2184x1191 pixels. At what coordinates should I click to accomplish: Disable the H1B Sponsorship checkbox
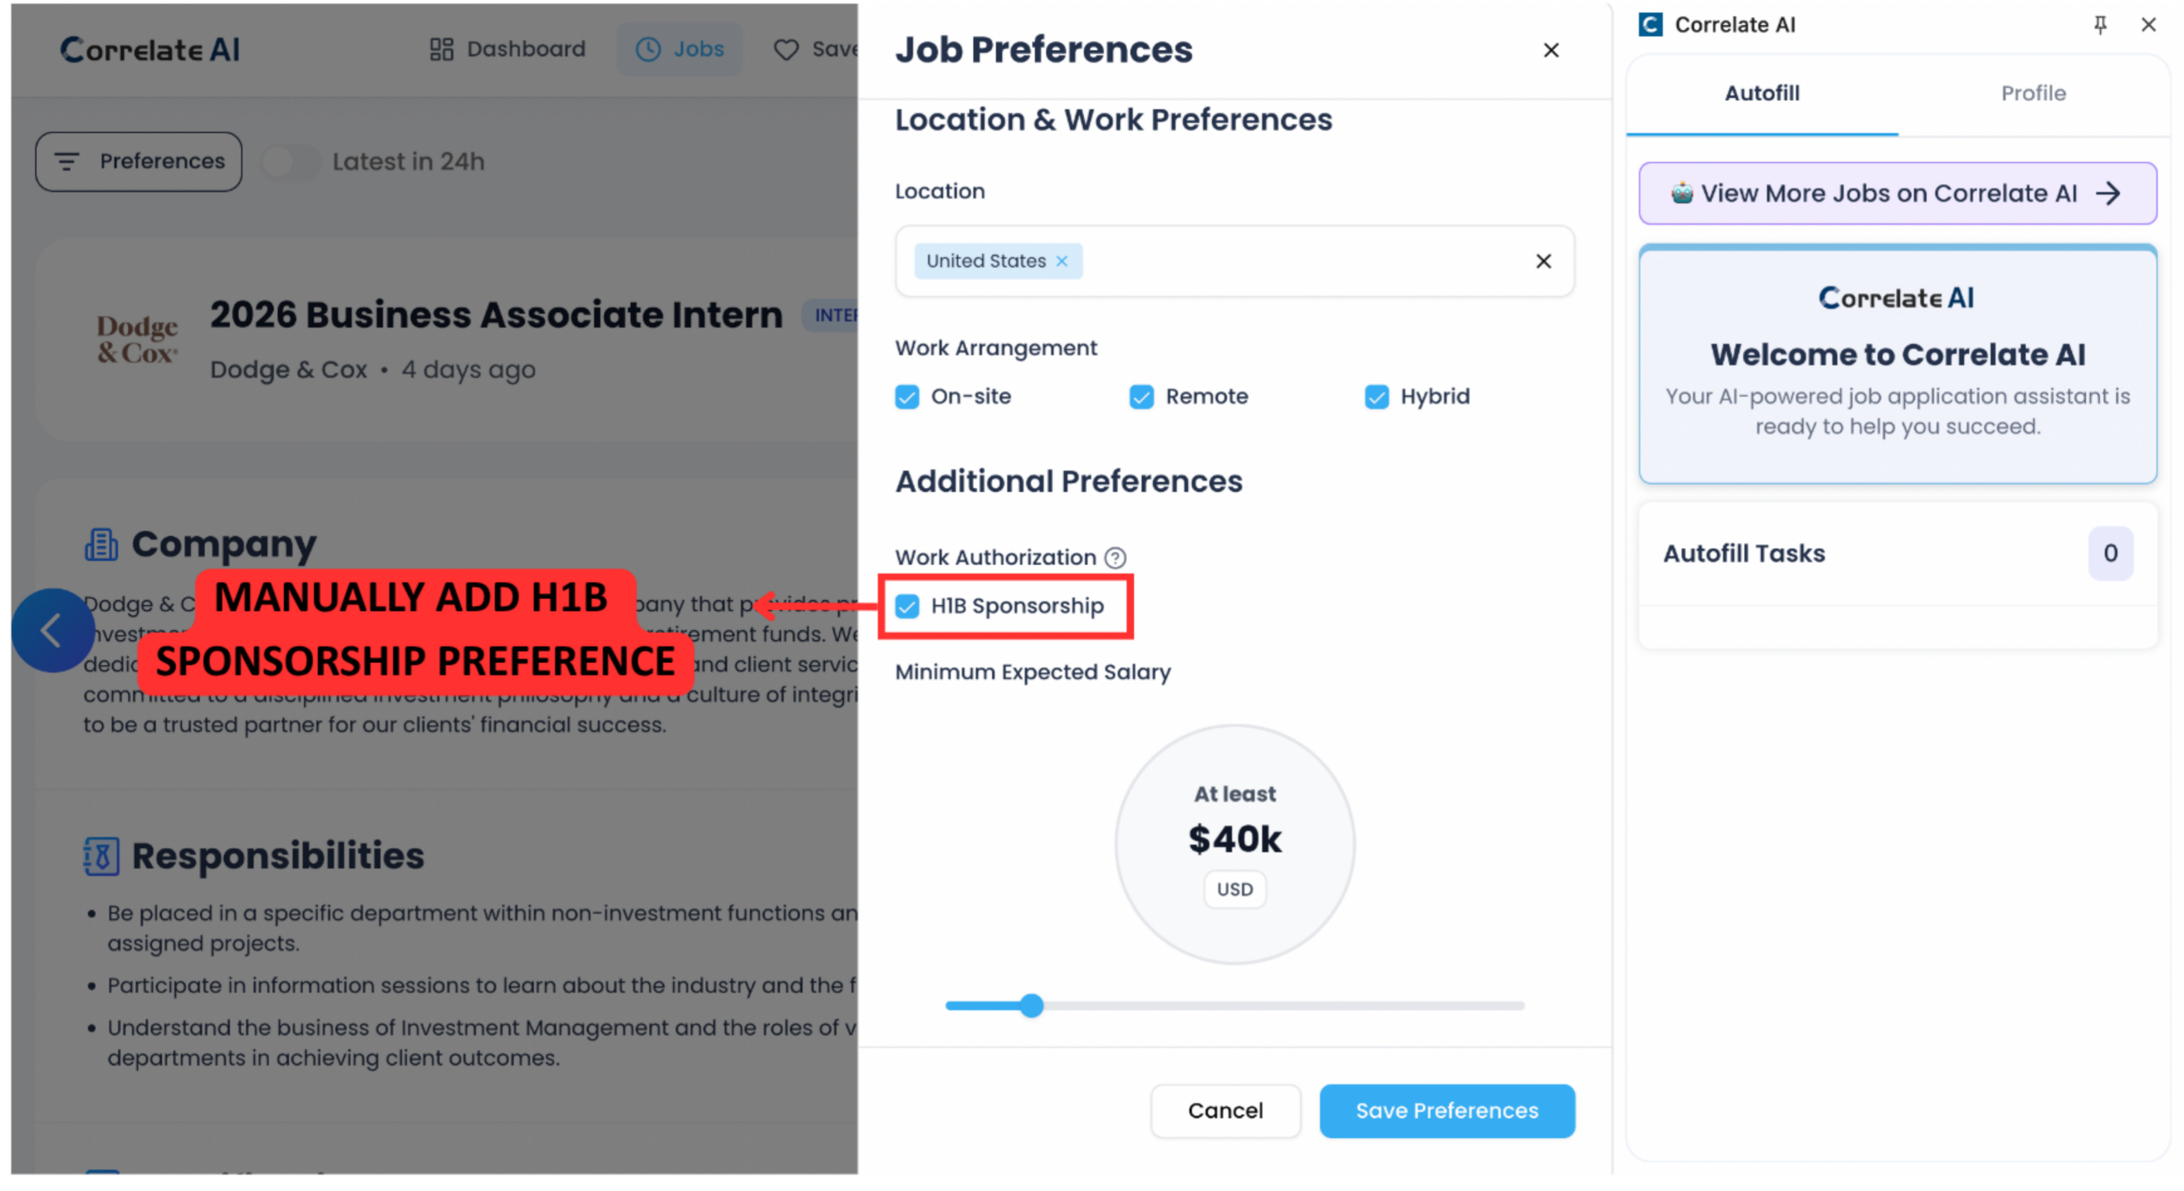tap(908, 606)
